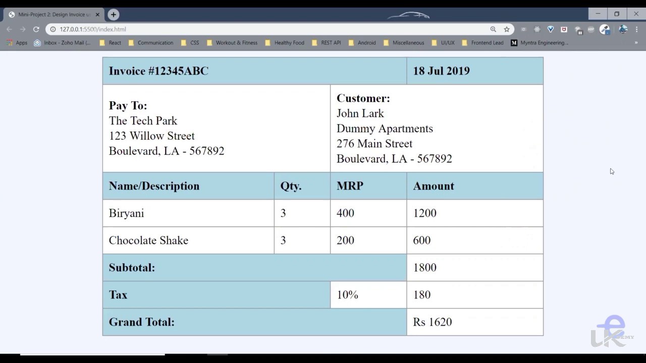Open the Healthy Food bookmarks folder
This screenshot has width=646, height=363.
[x=285, y=43]
